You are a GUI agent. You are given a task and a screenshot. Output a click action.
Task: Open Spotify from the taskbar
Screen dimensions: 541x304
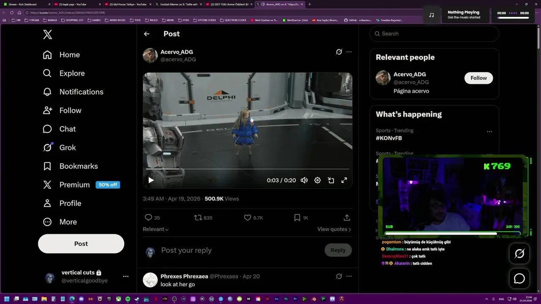pyautogui.click(x=127, y=299)
